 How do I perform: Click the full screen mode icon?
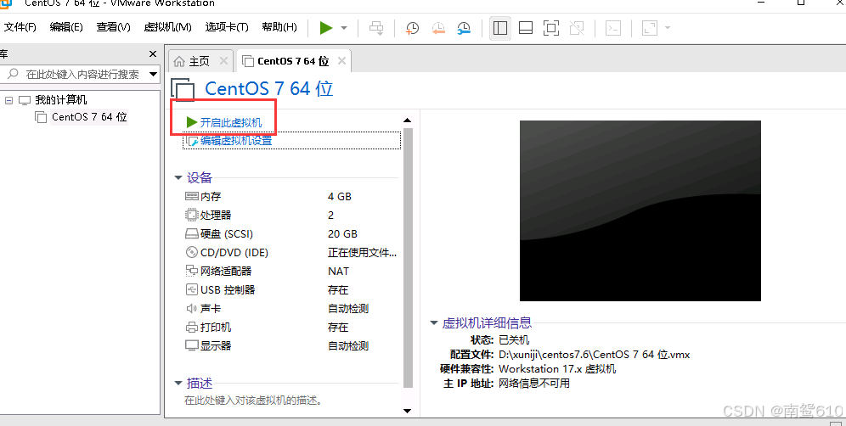coord(551,28)
